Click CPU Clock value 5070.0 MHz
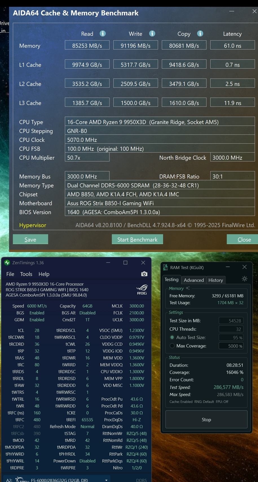The width and height of the screenshot is (258, 482). (160, 140)
